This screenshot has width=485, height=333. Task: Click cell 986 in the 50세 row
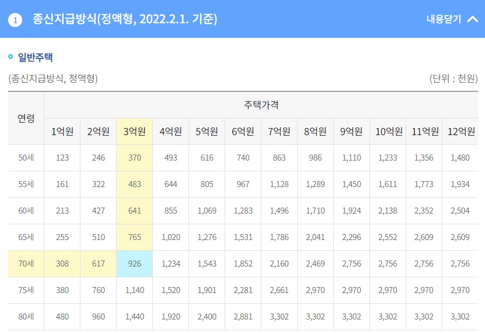(x=315, y=158)
